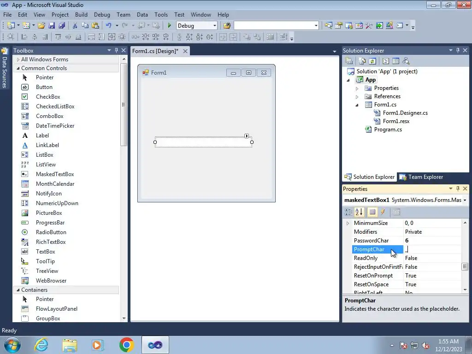Select maskedTextBox control on the form
The width and height of the screenshot is (472, 354).
(203, 142)
